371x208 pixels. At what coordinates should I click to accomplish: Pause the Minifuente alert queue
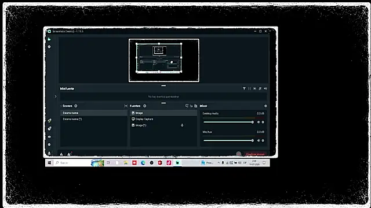coord(249,88)
